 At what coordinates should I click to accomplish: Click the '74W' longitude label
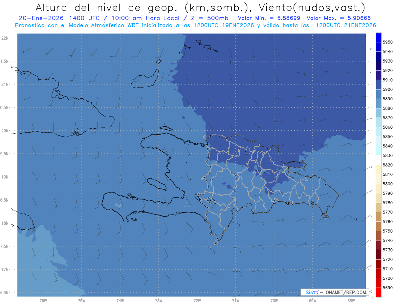(120, 300)
